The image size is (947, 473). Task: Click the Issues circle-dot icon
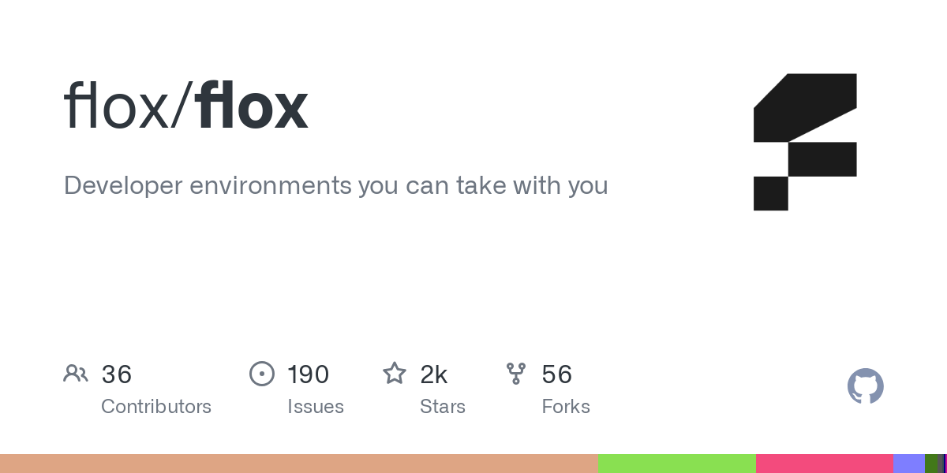(x=262, y=374)
